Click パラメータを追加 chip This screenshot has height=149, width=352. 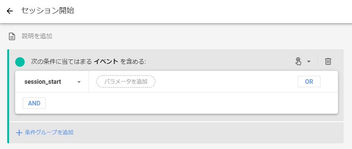[x=126, y=82]
